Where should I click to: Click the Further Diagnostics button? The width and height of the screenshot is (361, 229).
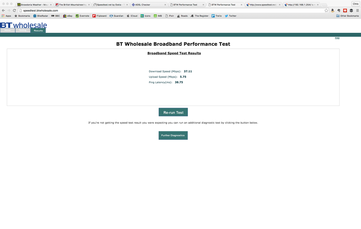(x=173, y=136)
